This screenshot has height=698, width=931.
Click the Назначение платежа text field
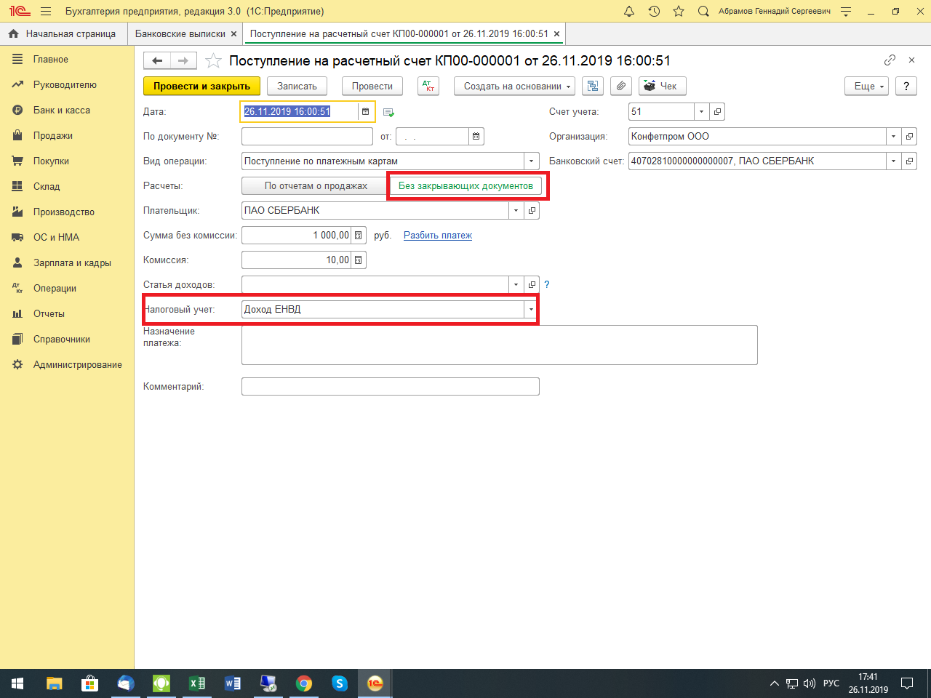click(x=499, y=345)
